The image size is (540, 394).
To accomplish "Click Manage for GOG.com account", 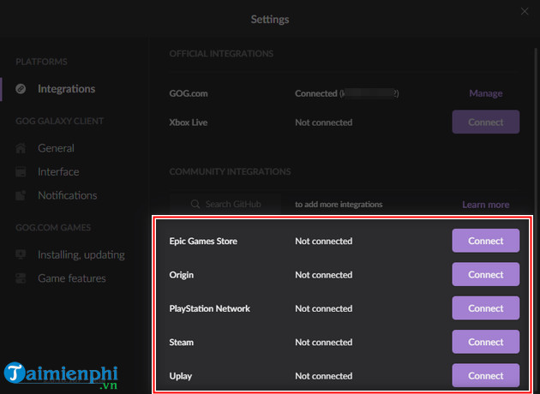I will click(486, 93).
